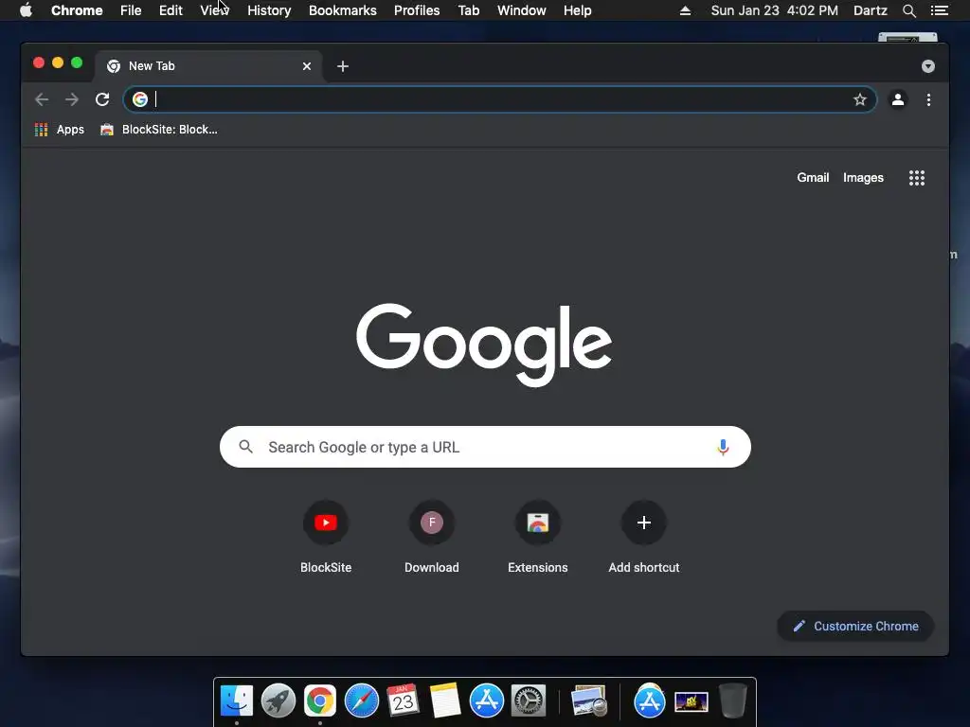The image size is (970, 727).
Task: Click the magnifier icon in search box
Action: pyautogui.click(x=245, y=447)
